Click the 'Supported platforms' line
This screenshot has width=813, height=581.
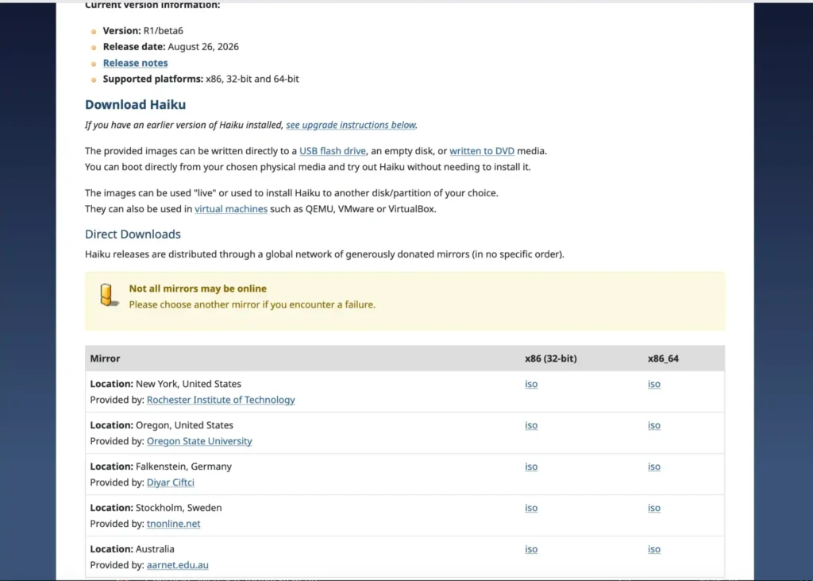click(201, 79)
